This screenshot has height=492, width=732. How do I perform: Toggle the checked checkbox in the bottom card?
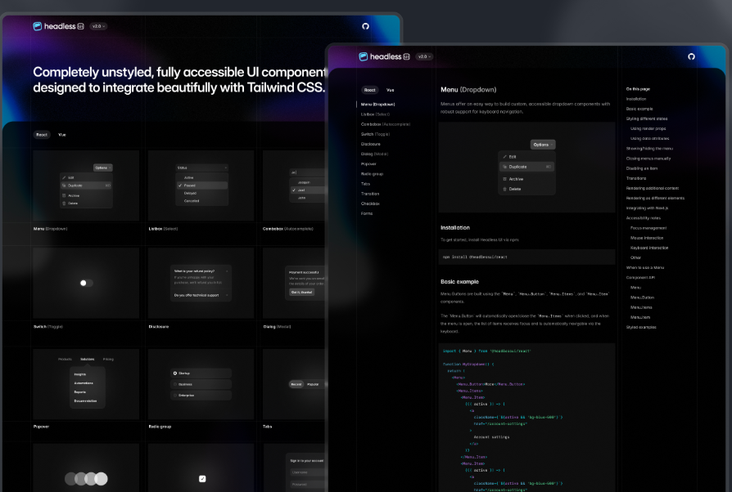(202, 478)
